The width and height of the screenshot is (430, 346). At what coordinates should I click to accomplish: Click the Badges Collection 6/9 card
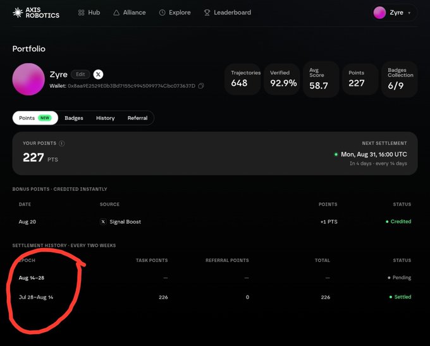399,79
